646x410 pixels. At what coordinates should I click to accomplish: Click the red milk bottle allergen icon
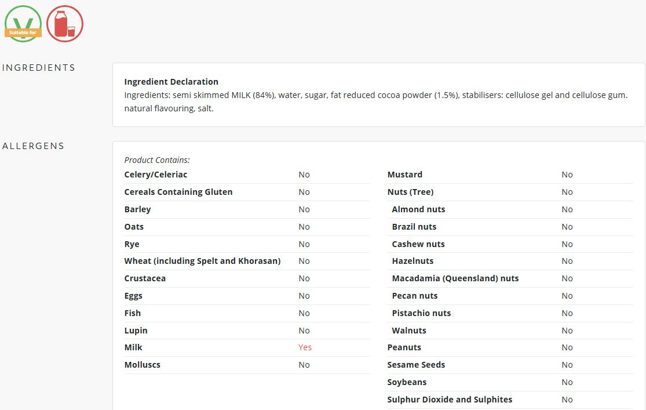(x=65, y=24)
